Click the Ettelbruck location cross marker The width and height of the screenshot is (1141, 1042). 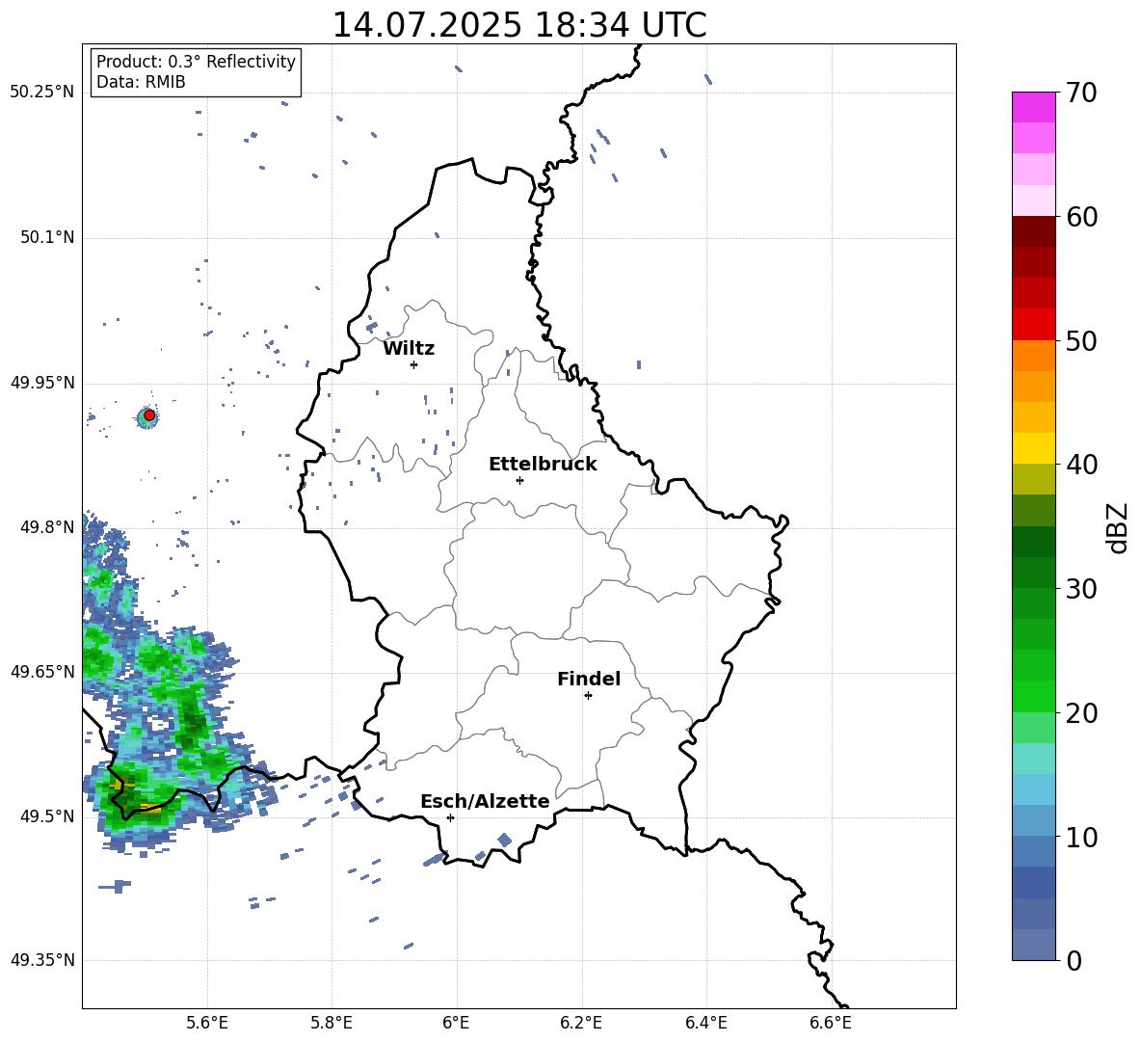pos(519,480)
